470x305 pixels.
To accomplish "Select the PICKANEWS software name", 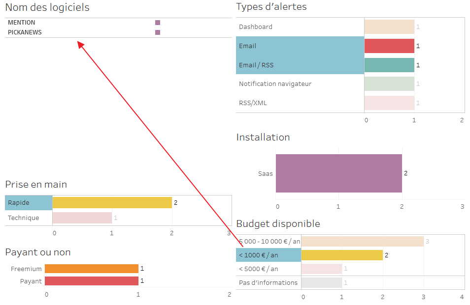I will (25, 32).
